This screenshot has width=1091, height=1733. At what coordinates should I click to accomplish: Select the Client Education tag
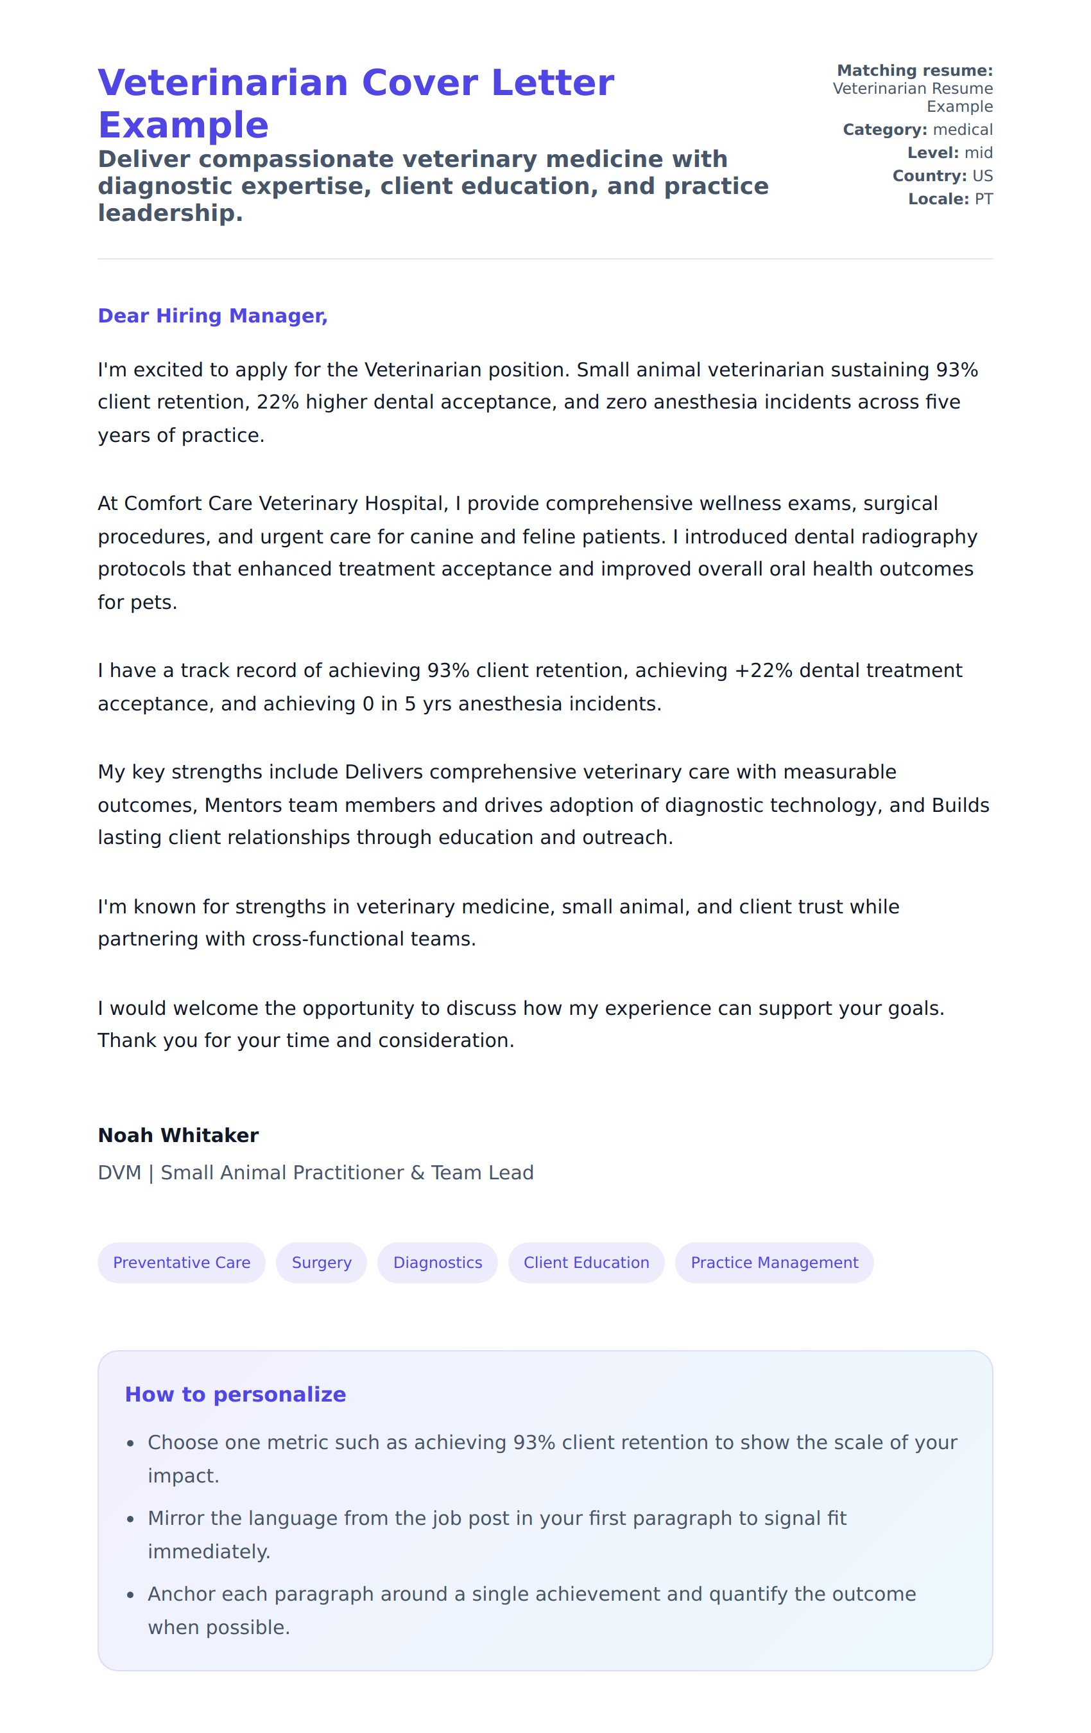pyautogui.click(x=586, y=1262)
